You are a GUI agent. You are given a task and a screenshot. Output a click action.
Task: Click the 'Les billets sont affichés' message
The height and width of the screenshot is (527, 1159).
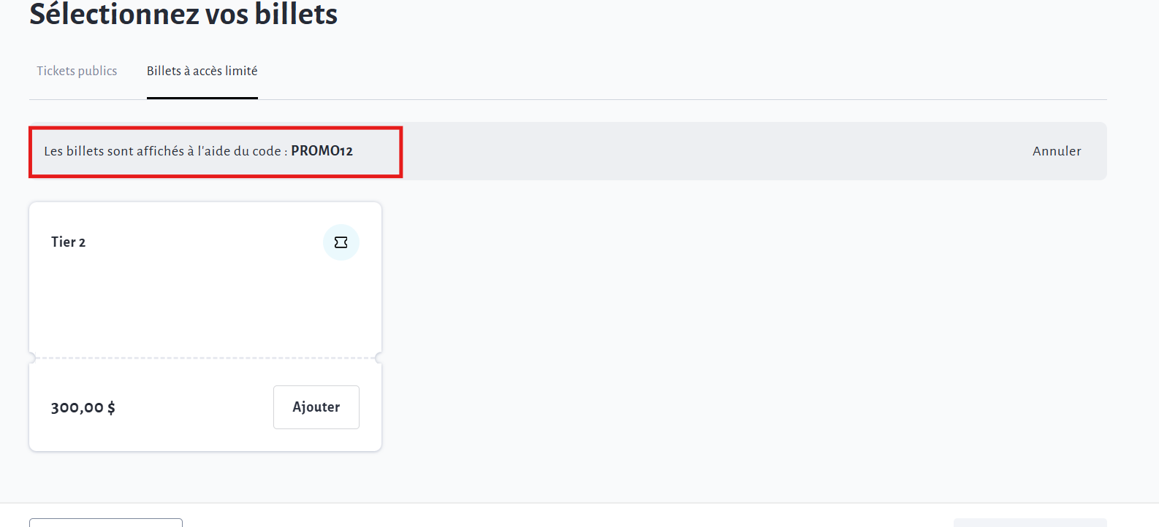coord(162,151)
